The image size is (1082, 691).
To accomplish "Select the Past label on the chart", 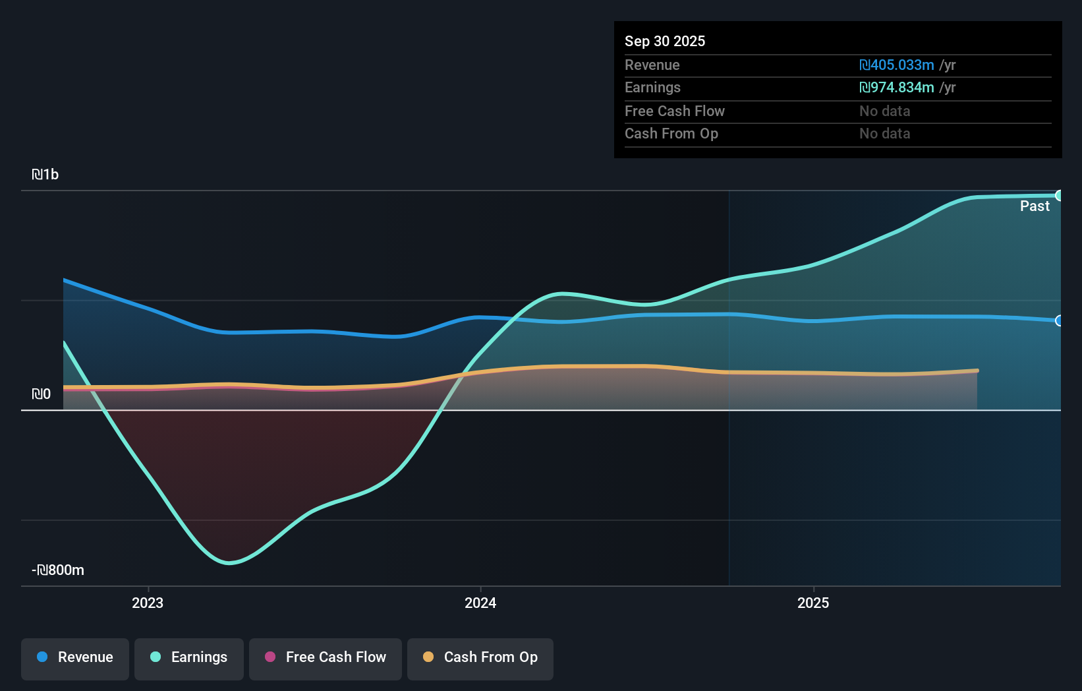I will point(1035,206).
